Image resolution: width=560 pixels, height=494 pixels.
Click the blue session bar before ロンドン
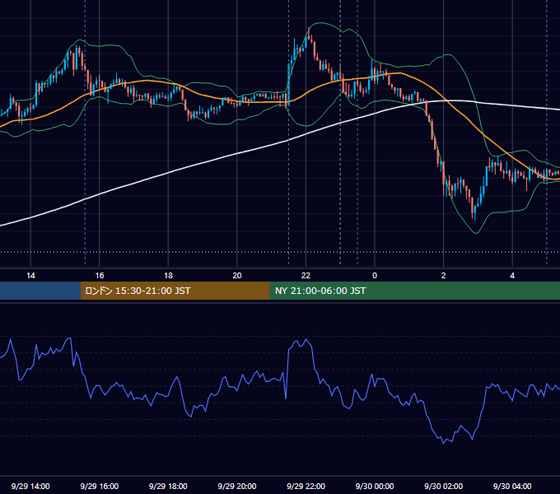(40, 291)
